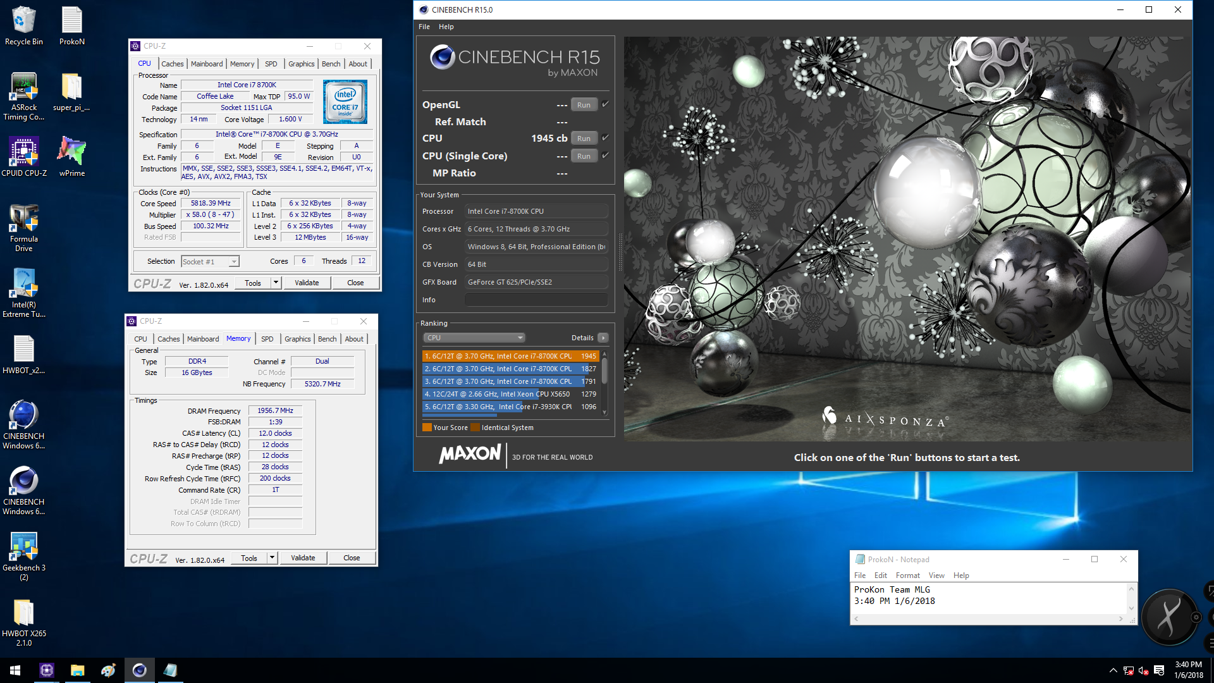Open Formula Drive desktop shortcut
Viewport: 1214px width, 683px height.
click(x=24, y=228)
